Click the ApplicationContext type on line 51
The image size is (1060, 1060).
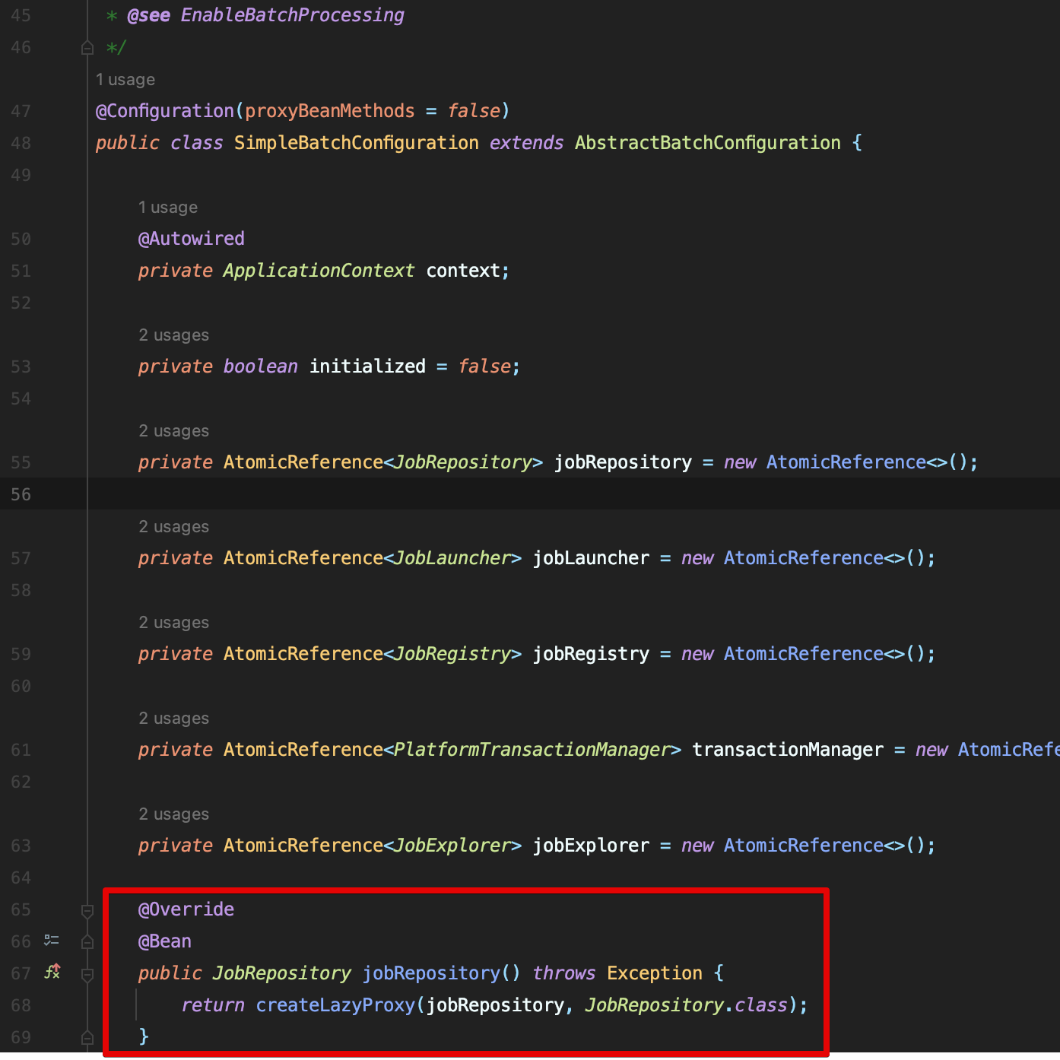[x=319, y=271]
